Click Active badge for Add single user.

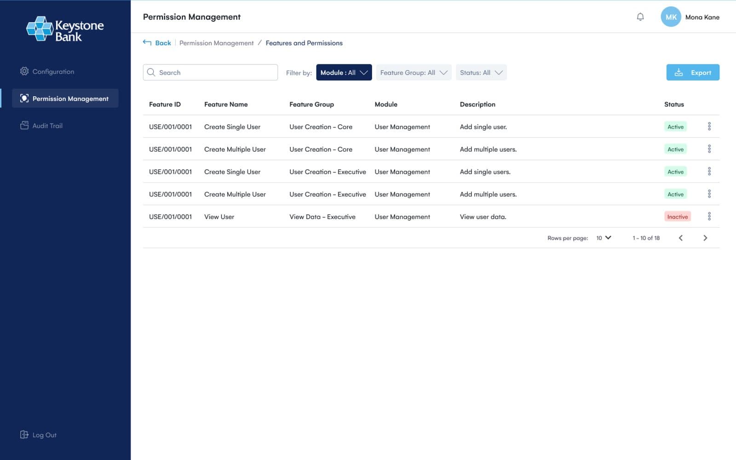coord(675,126)
